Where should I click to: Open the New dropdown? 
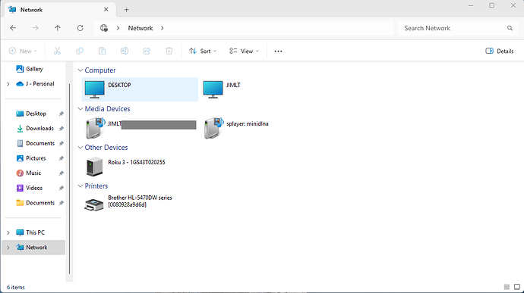point(23,51)
